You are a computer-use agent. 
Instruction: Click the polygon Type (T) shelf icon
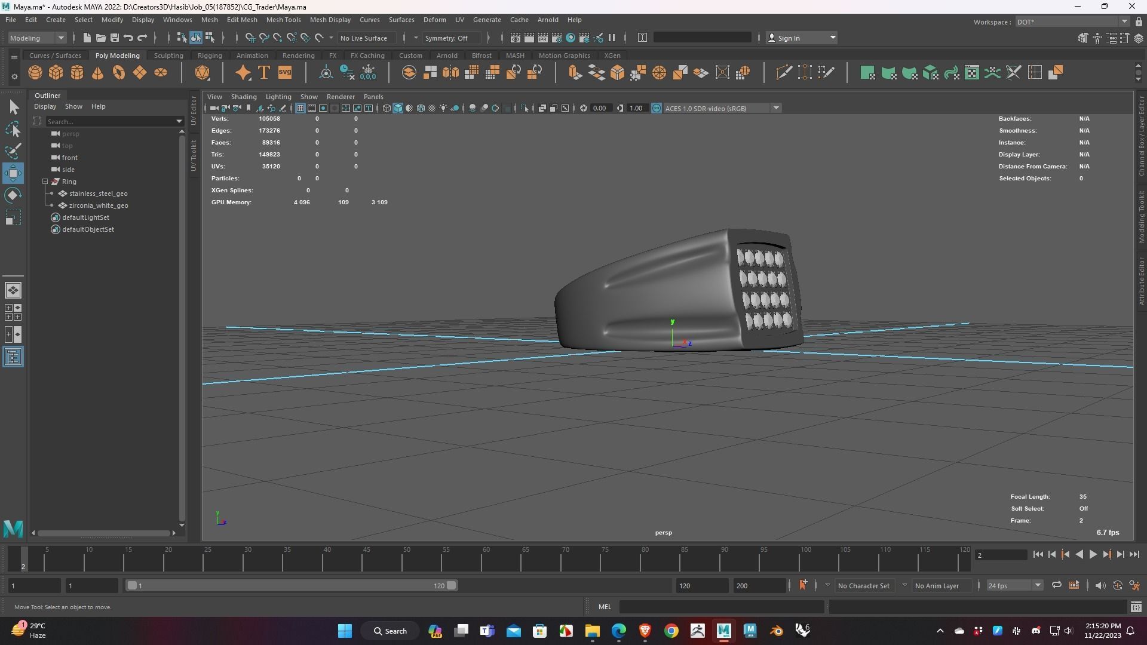click(x=263, y=73)
